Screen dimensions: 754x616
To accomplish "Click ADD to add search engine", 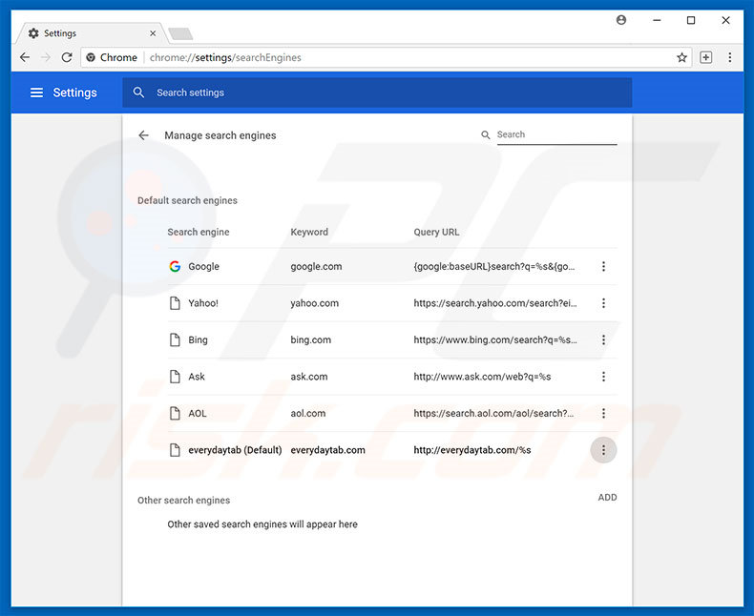I will coord(607,498).
